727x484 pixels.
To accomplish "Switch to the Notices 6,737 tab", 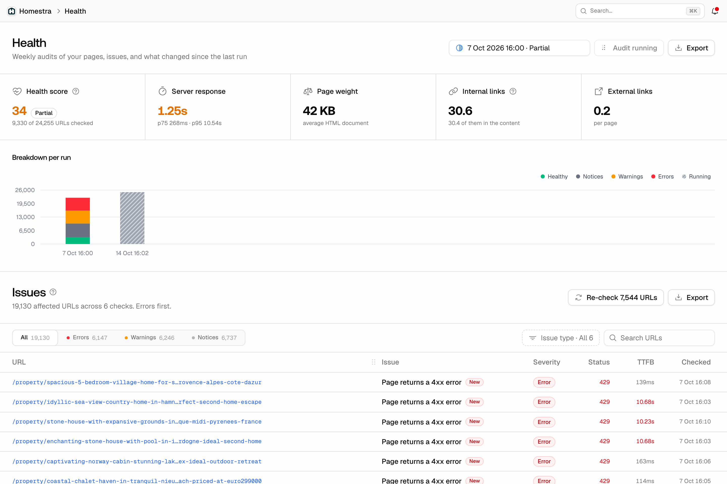I will click(214, 338).
